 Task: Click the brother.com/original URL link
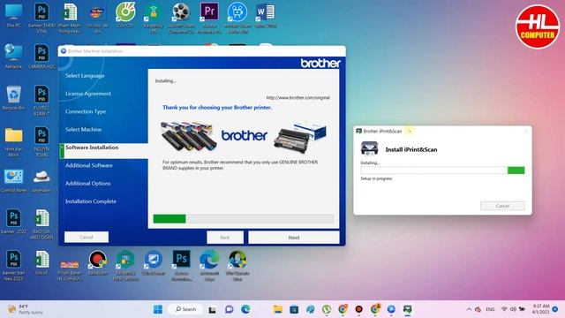[x=298, y=98]
